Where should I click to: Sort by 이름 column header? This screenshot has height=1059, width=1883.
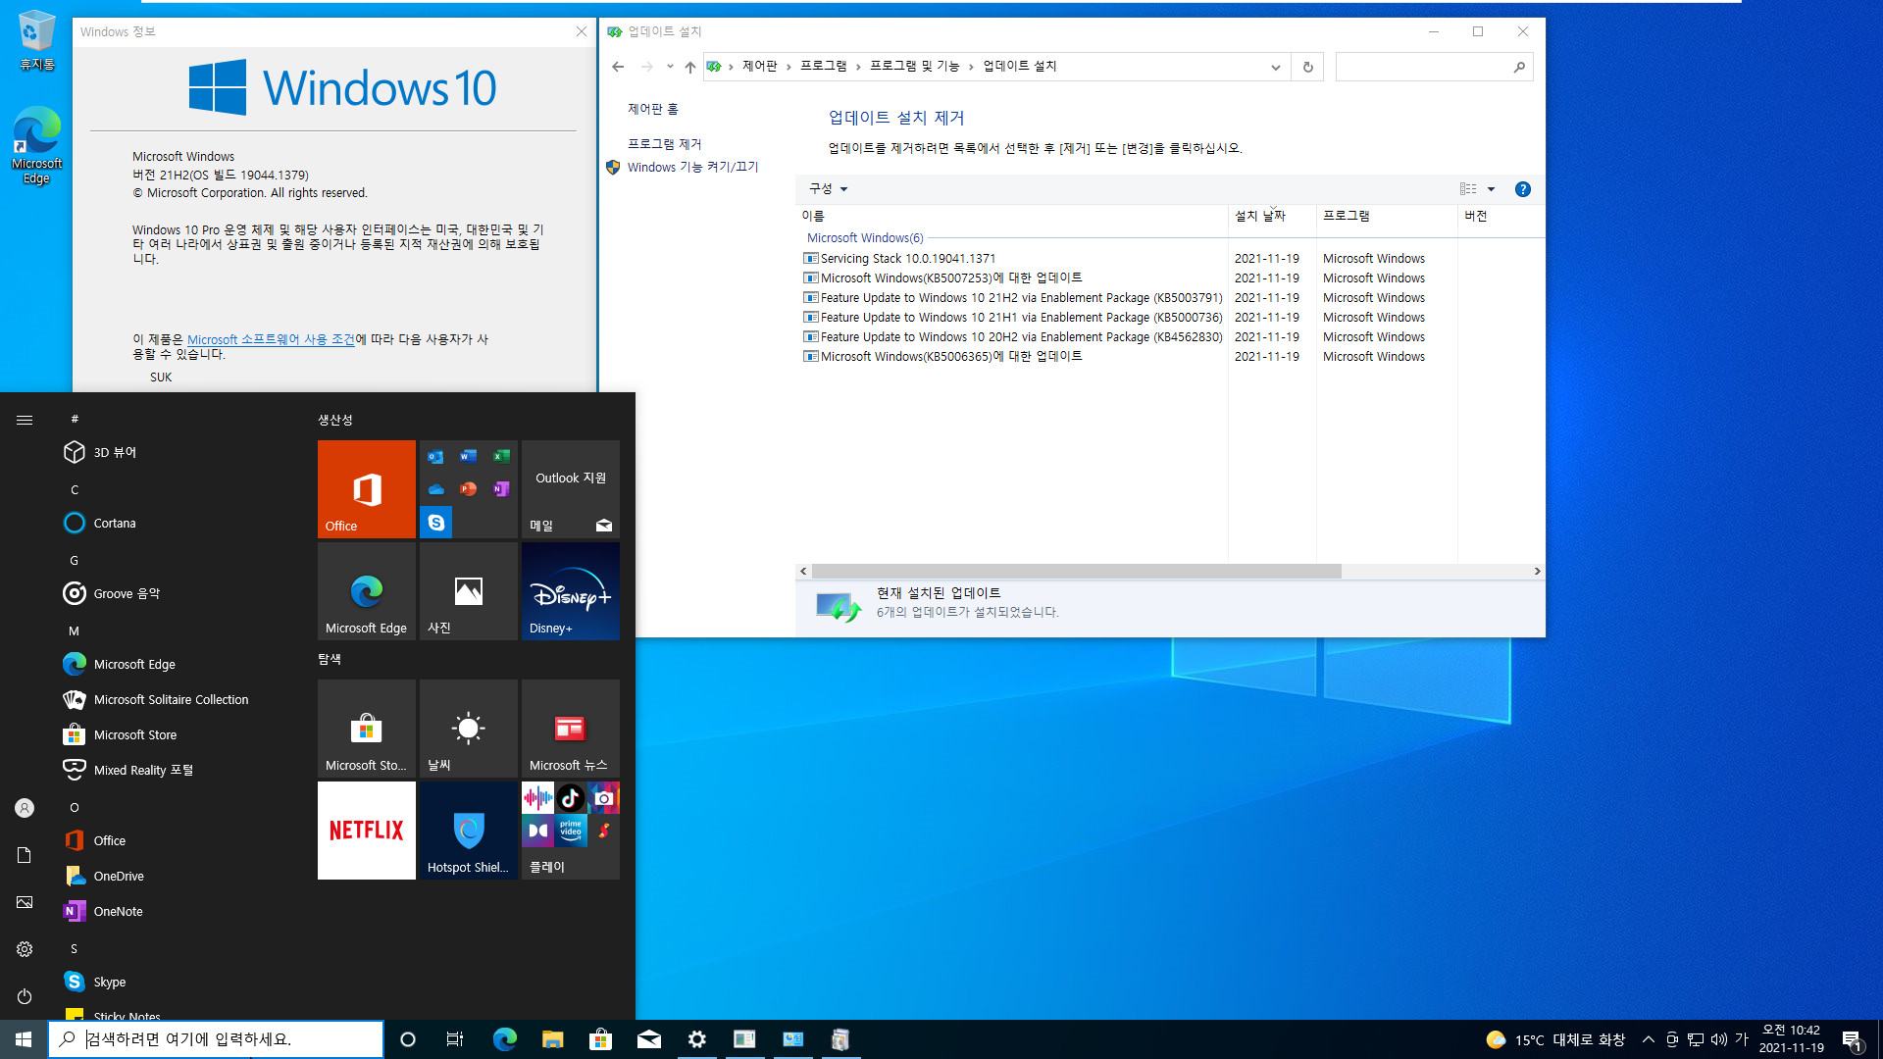(1012, 216)
